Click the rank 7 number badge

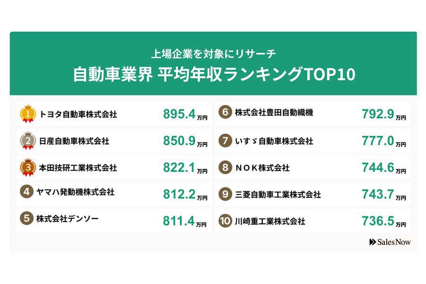point(225,141)
